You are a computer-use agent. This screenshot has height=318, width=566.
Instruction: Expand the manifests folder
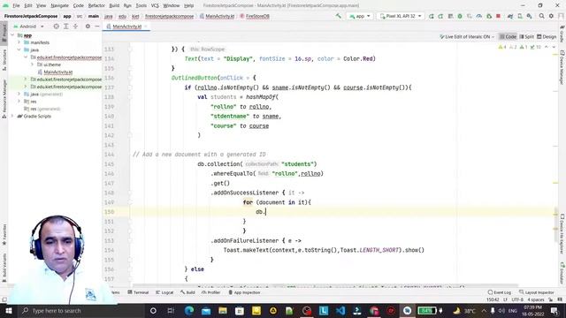(x=19, y=42)
